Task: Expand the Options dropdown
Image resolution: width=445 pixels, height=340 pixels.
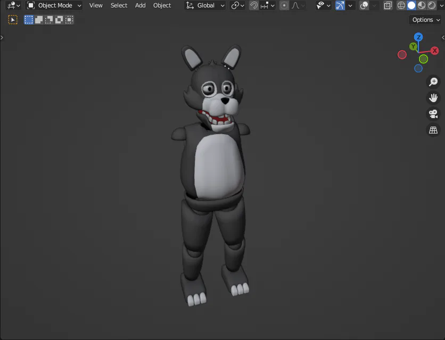Action: pyautogui.click(x=426, y=20)
